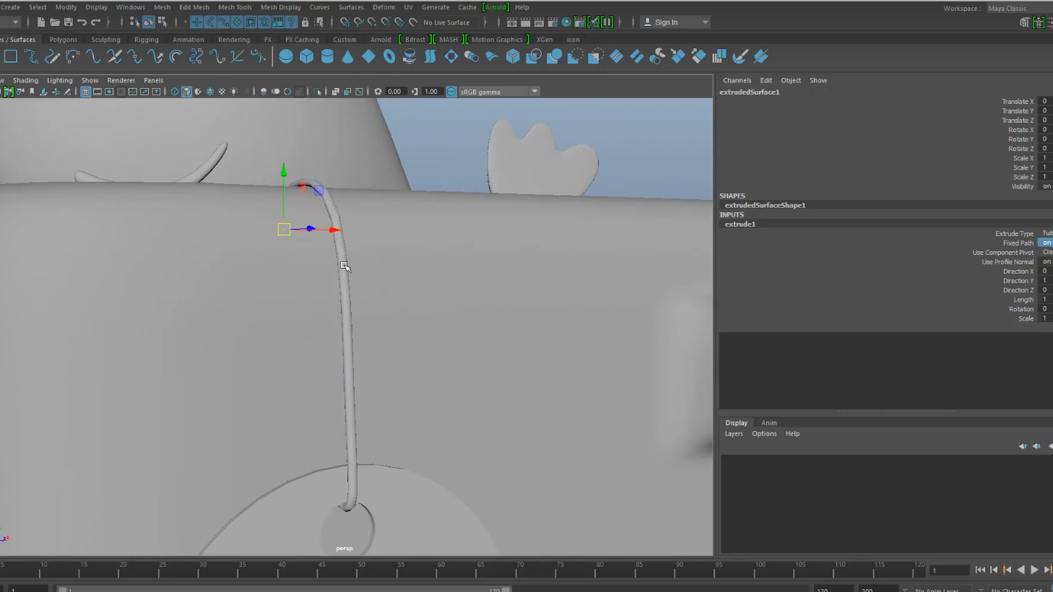Expand the sRGB gamma dropdown arrow
1053x592 pixels.
(x=534, y=92)
